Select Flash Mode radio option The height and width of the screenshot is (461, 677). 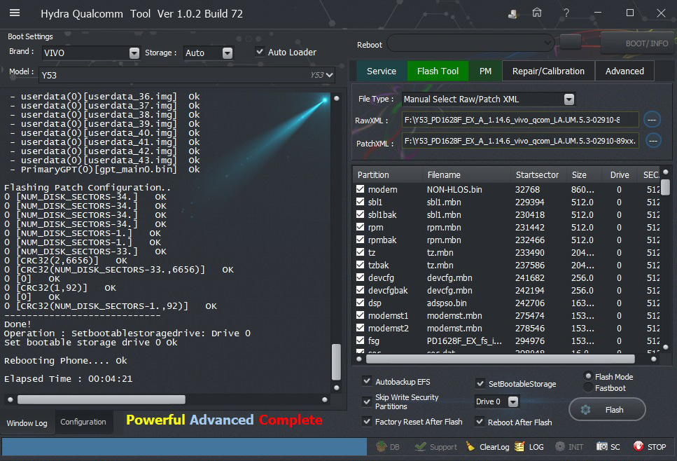pos(588,376)
